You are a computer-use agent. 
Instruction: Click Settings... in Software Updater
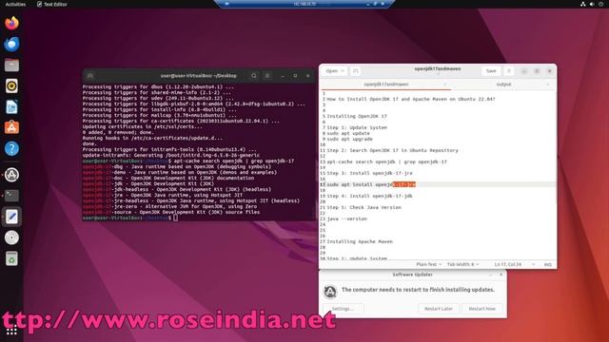point(344,309)
